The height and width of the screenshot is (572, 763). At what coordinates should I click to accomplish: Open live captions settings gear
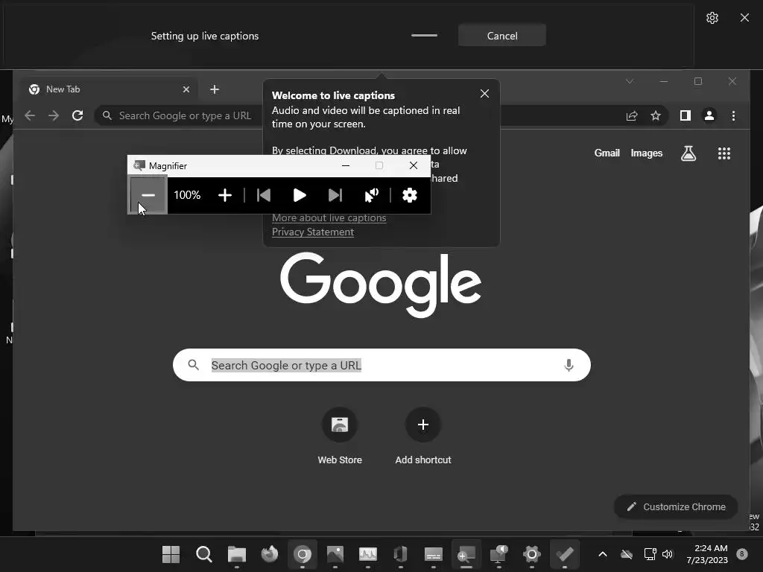click(x=712, y=18)
